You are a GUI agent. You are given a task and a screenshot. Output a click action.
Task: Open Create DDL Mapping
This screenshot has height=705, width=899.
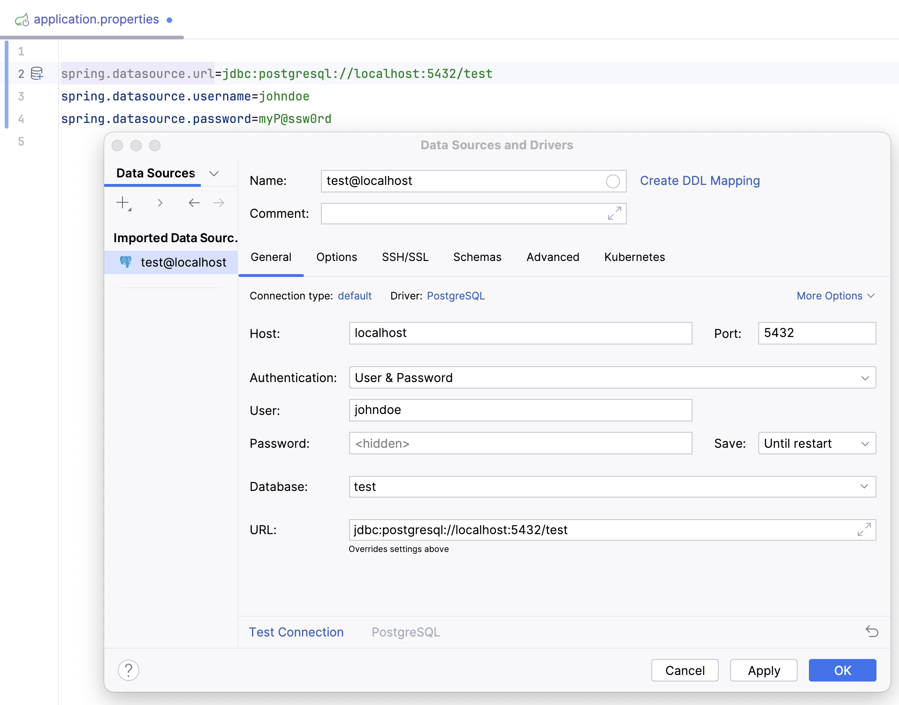click(700, 181)
